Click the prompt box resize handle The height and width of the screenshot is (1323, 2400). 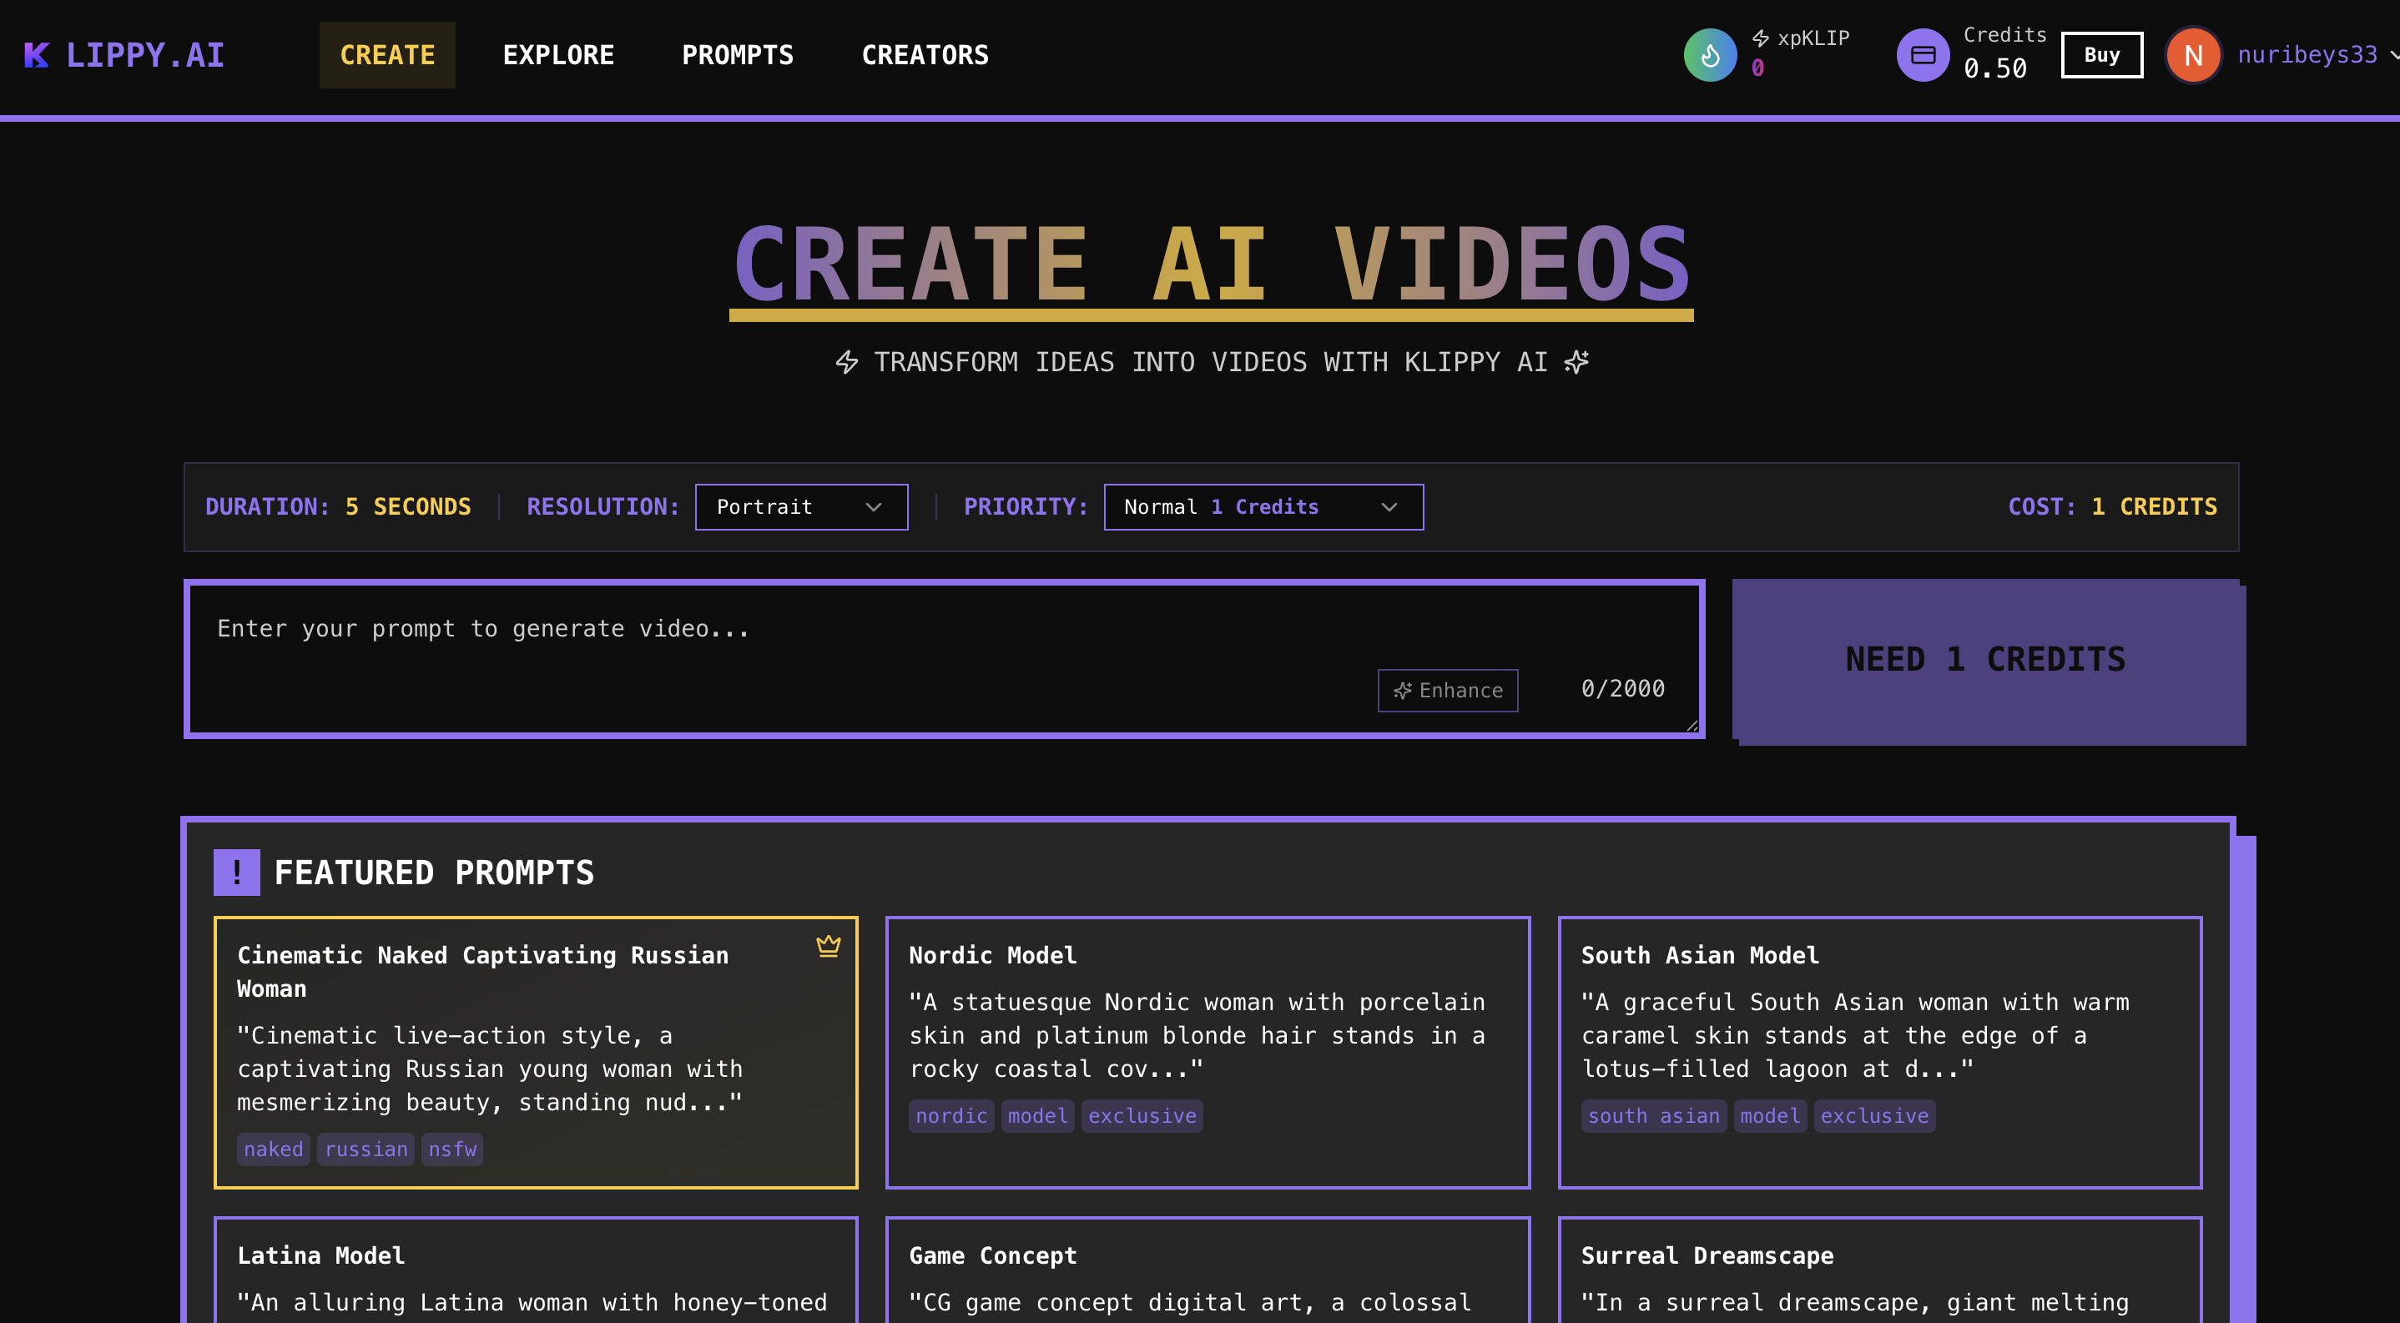[1692, 725]
